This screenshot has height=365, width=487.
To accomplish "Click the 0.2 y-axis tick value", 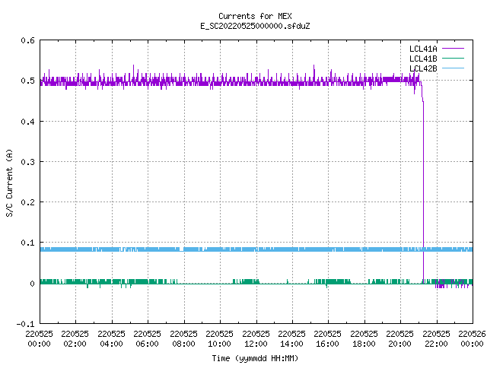I will [x=27, y=202].
